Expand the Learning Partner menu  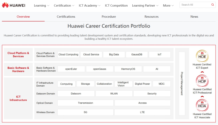pyautogui.click(x=145, y=6)
